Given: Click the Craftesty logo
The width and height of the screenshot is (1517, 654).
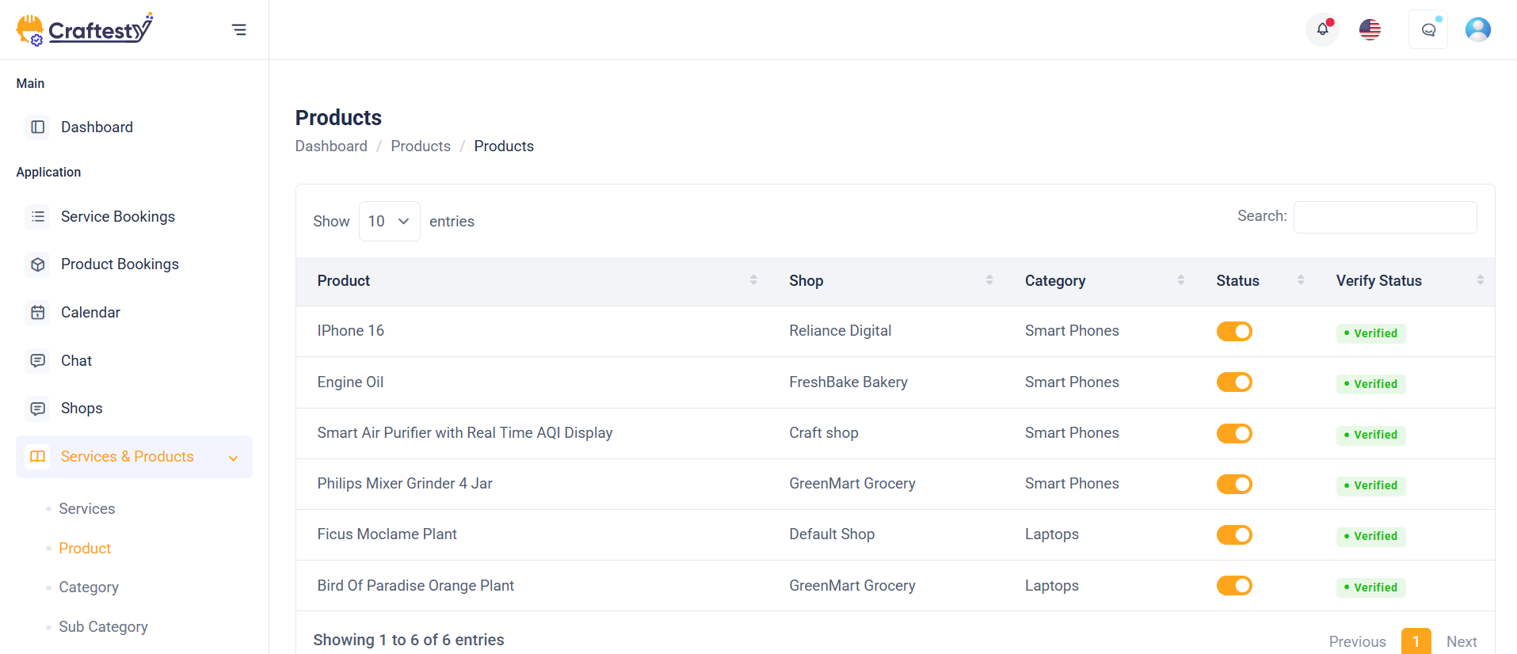Looking at the screenshot, I should [x=85, y=29].
